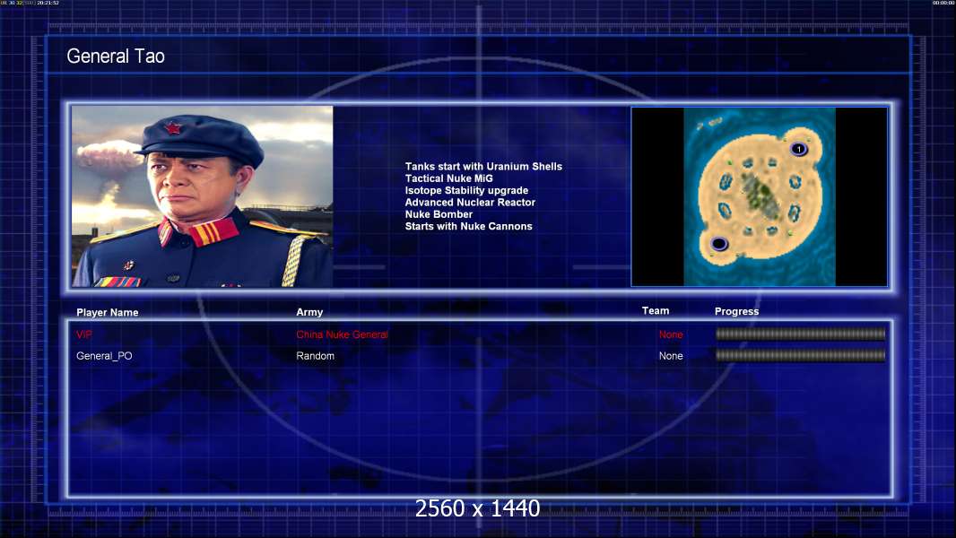Click the Team column header

click(656, 311)
